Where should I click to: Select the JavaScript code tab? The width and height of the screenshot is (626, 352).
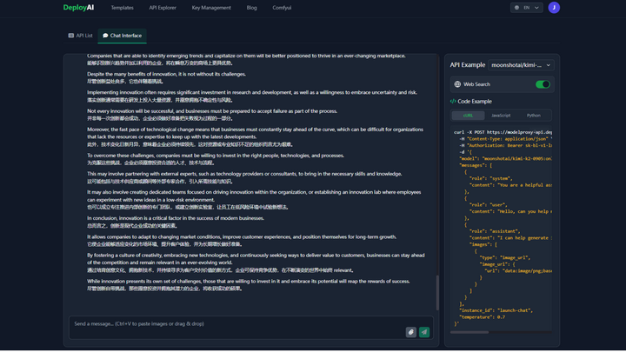(x=501, y=116)
